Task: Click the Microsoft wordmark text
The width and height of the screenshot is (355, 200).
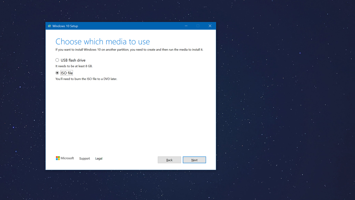Action: click(67, 158)
